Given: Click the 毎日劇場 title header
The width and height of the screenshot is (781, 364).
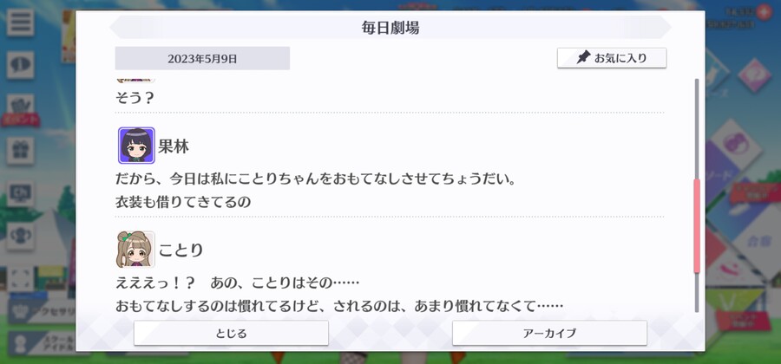Looking at the screenshot, I should [x=390, y=28].
